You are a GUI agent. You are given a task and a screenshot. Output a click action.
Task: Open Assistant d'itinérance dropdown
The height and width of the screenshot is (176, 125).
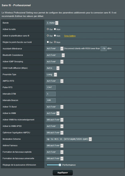(55, 49)
